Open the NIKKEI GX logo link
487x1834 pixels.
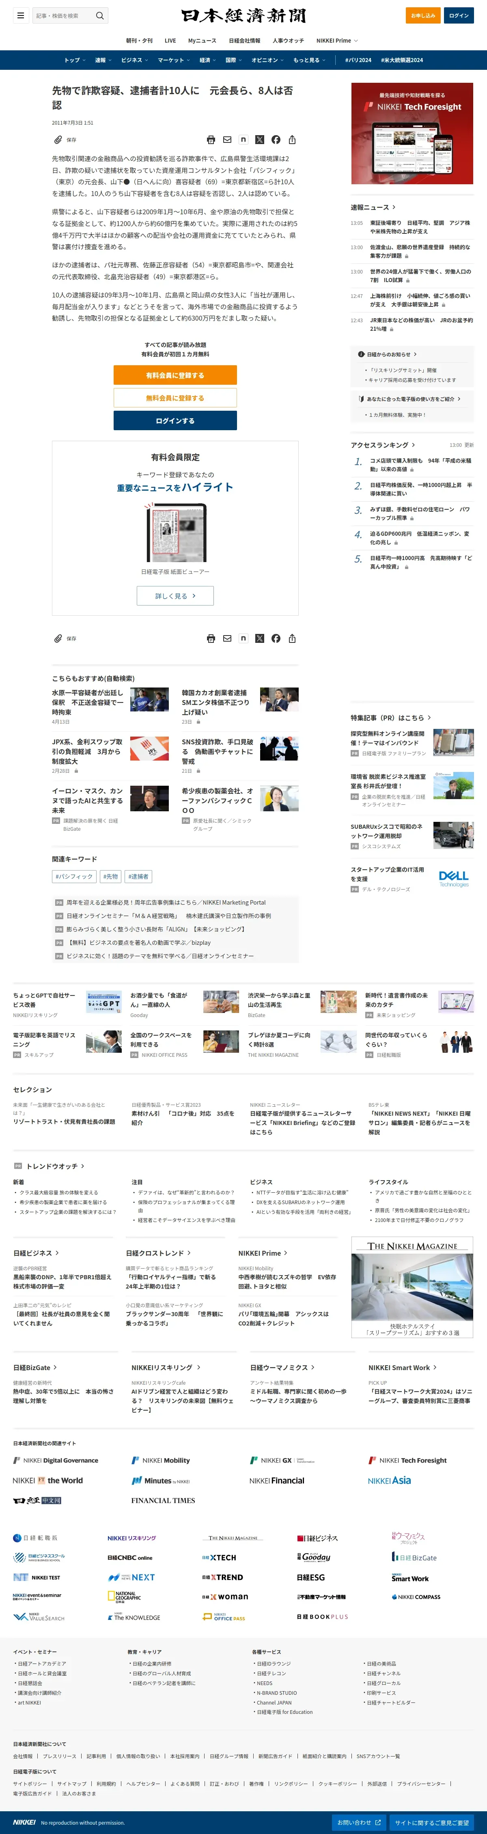pyautogui.click(x=282, y=1460)
